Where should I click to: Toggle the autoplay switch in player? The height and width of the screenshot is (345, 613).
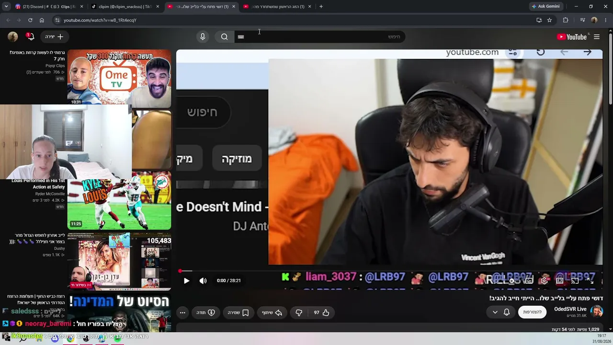pos(512,281)
